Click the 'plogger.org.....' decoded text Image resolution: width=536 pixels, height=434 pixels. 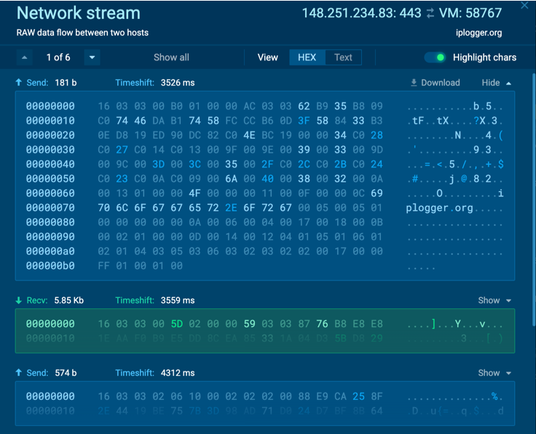(x=454, y=208)
